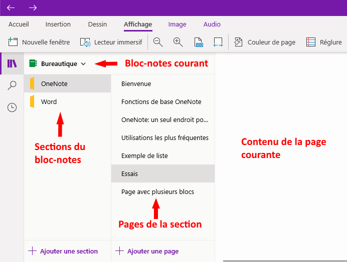Select the Word section
Screen dimensions: 347x262
point(68,101)
